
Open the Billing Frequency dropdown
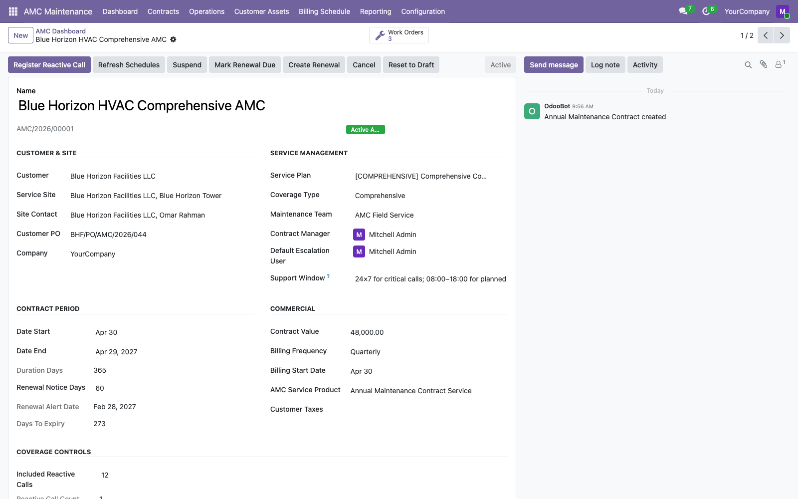(x=429, y=352)
